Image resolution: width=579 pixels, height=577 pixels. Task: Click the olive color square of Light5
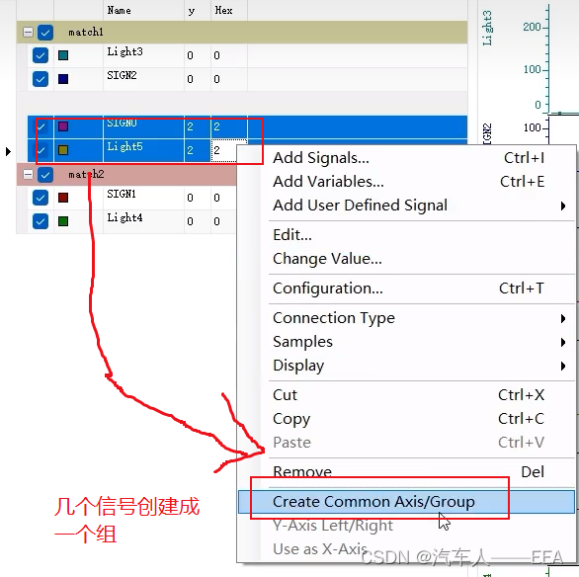(63, 150)
